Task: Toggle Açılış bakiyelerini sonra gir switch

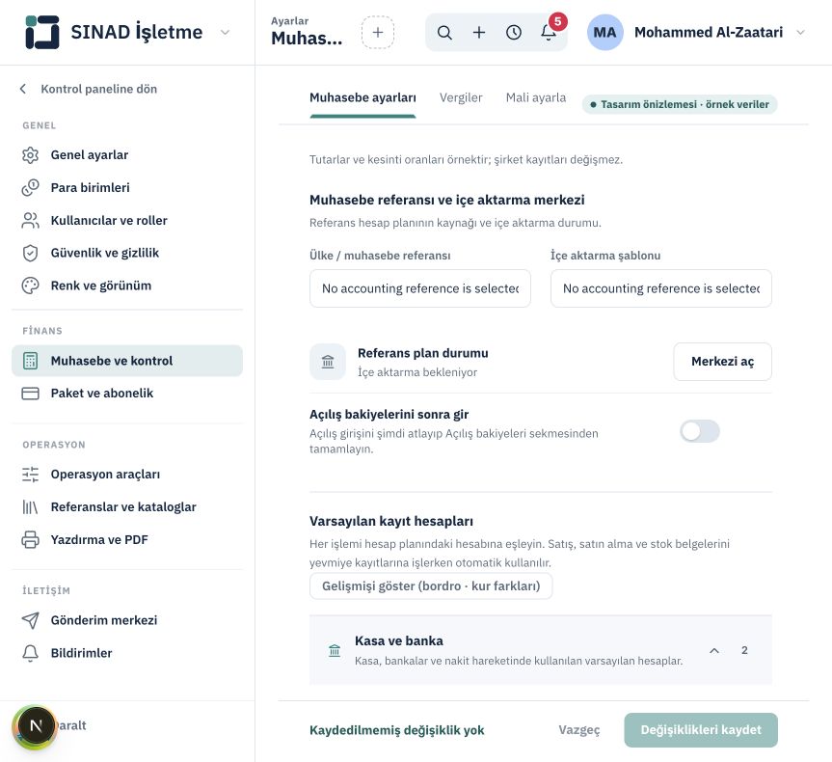Action: point(699,431)
